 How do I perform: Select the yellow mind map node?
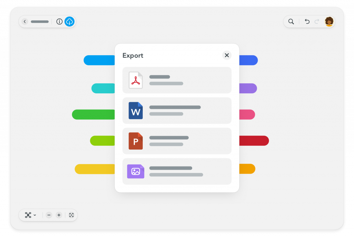(x=95, y=169)
